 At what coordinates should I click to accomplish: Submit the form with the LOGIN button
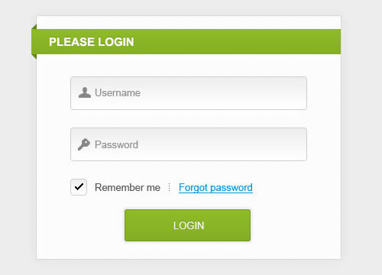tap(187, 225)
